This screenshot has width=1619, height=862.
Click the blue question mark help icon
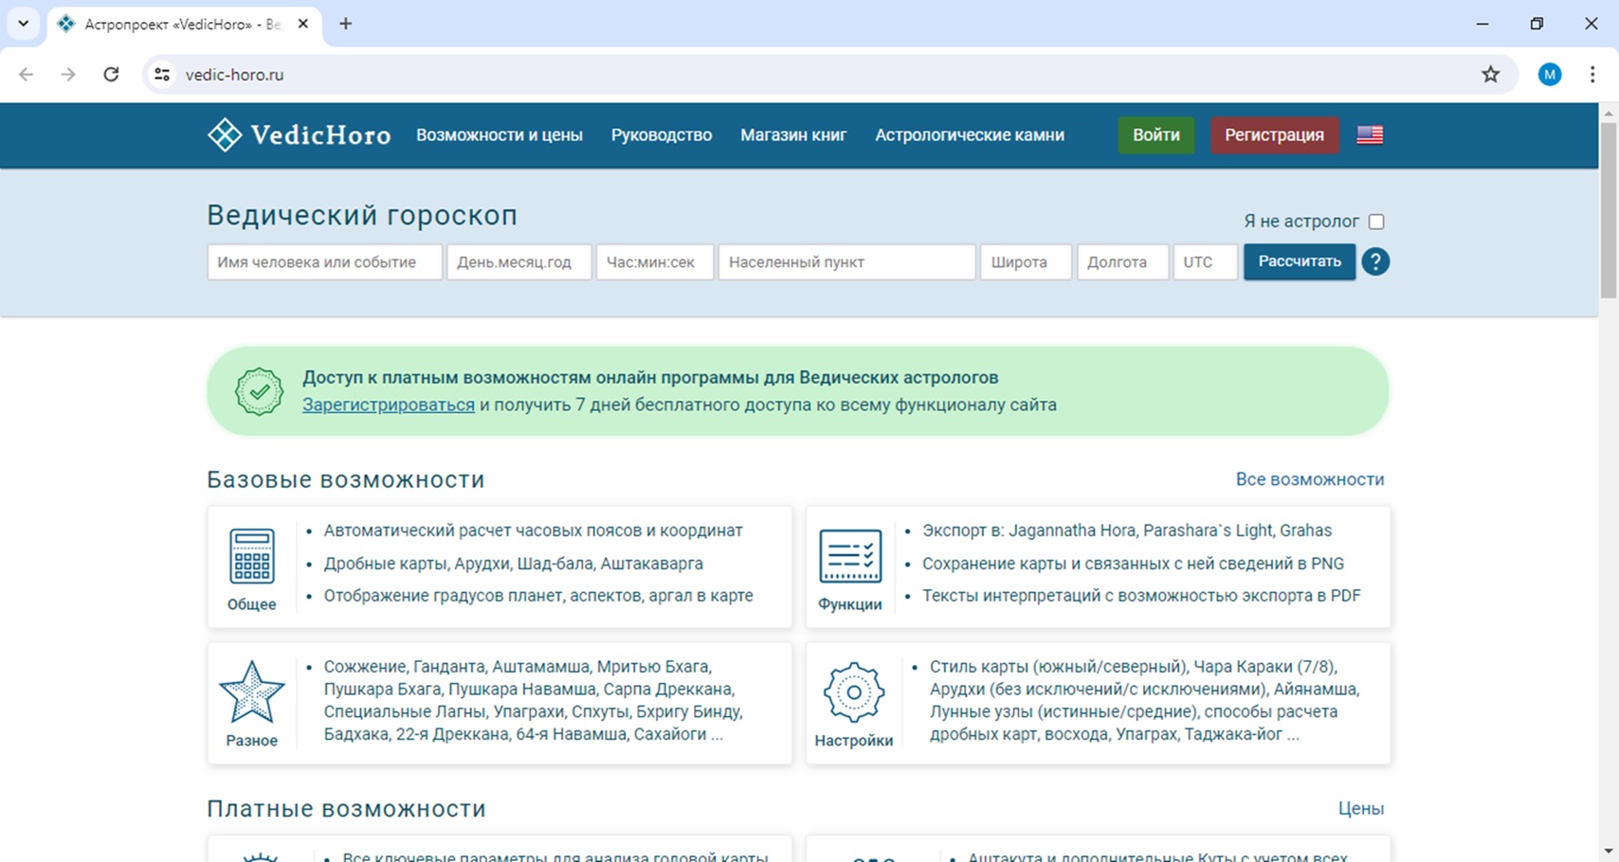point(1375,261)
